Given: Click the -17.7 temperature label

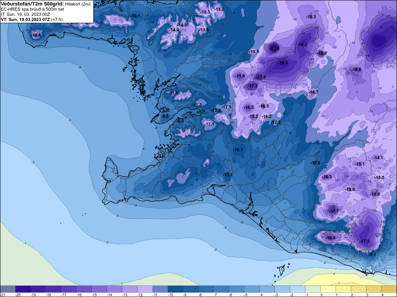Looking at the screenshot, I should pyautogui.click(x=334, y=211).
